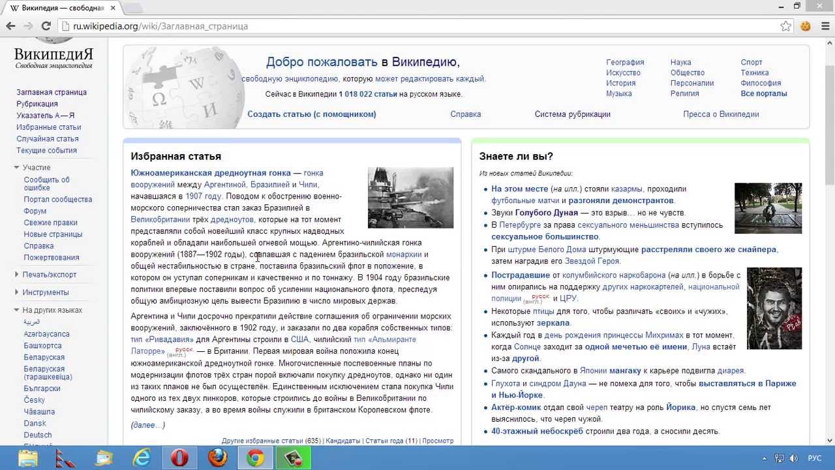Open the 40-этажный небоскрёб link
Image resolution: width=835 pixels, height=470 pixels.
click(x=537, y=431)
